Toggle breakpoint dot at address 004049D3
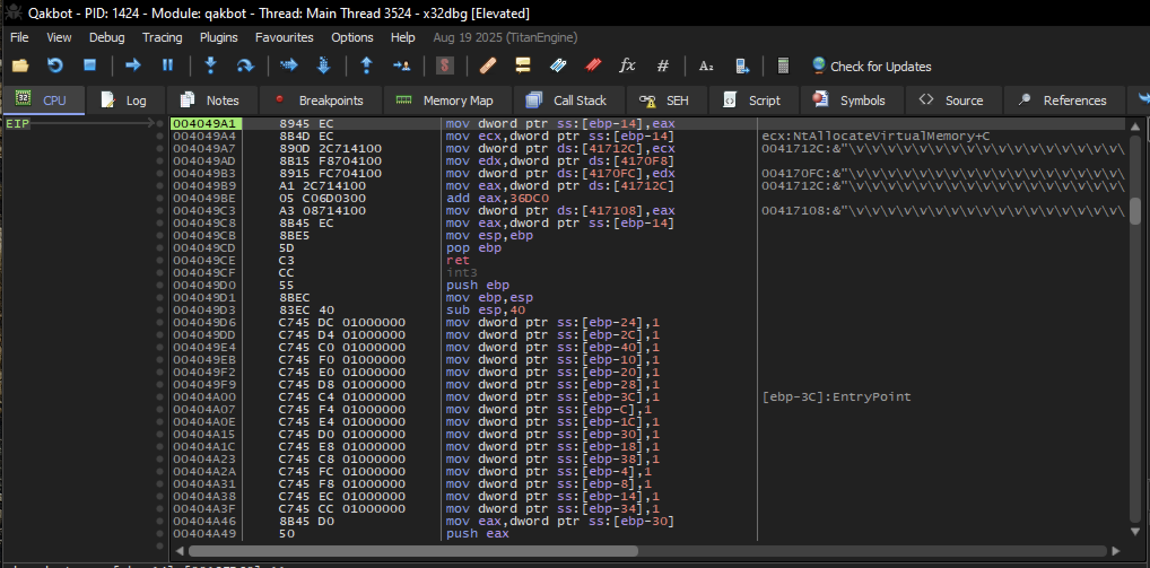 click(160, 310)
